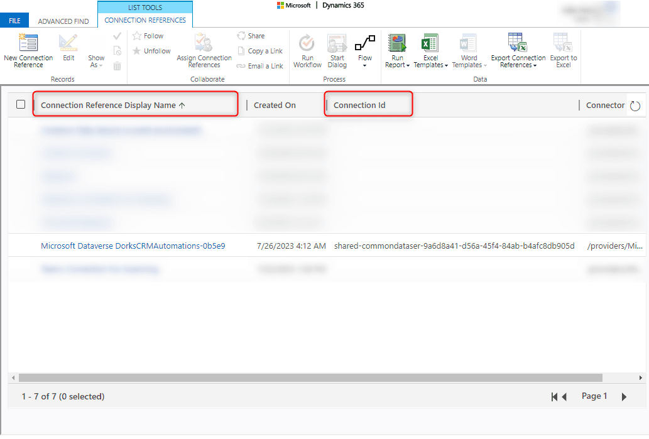Click the Export to Excel icon
The height and width of the screenshot is (439, 649).
(x=563, y=43)
